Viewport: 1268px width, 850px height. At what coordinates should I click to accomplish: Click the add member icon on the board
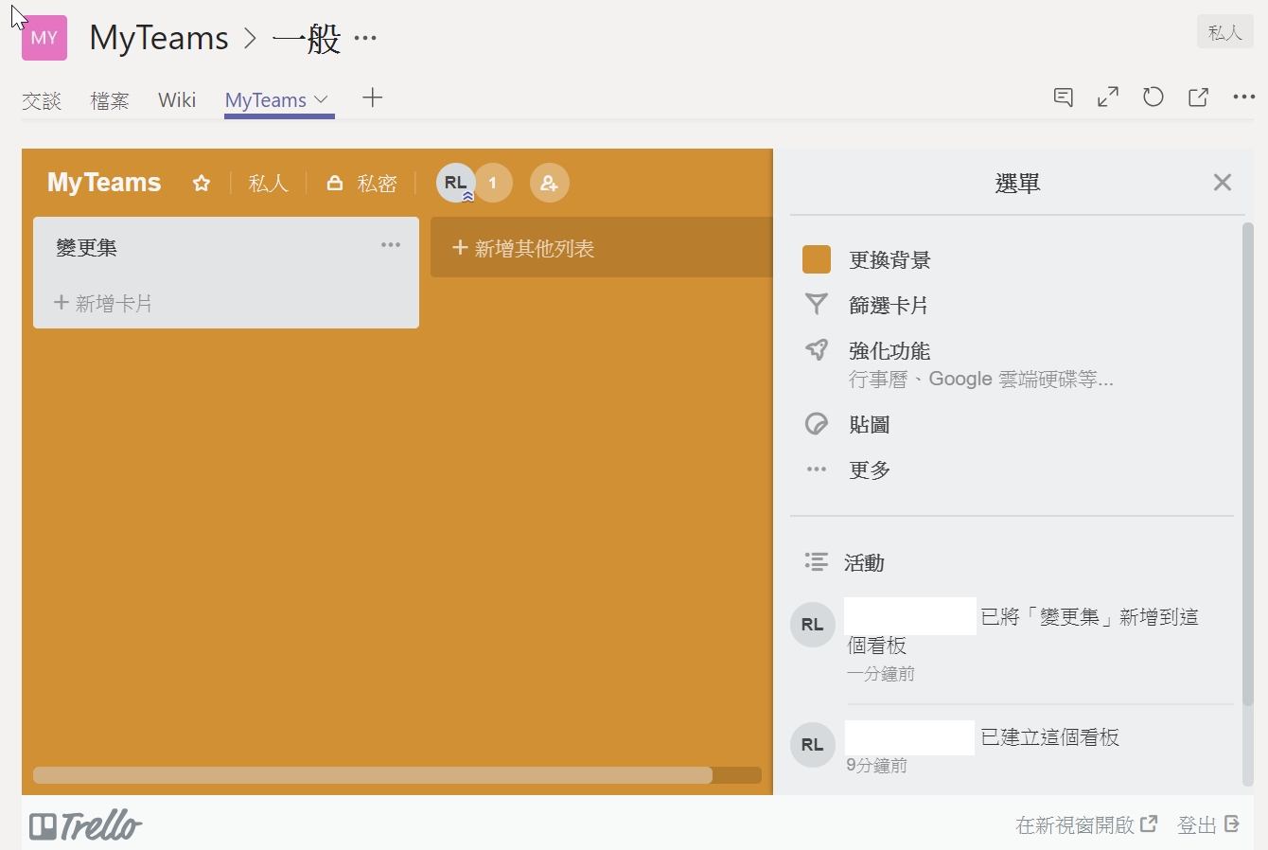tap(550, 182)
